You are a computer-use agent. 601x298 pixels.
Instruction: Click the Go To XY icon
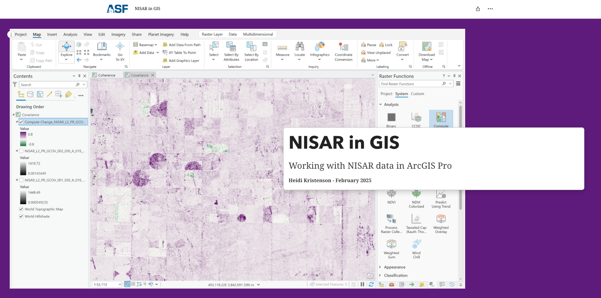pos(120,52)
